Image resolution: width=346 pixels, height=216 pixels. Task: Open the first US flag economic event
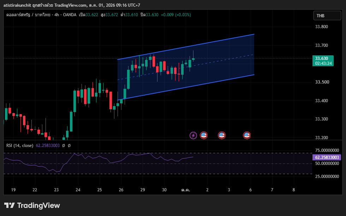(204, 135)
